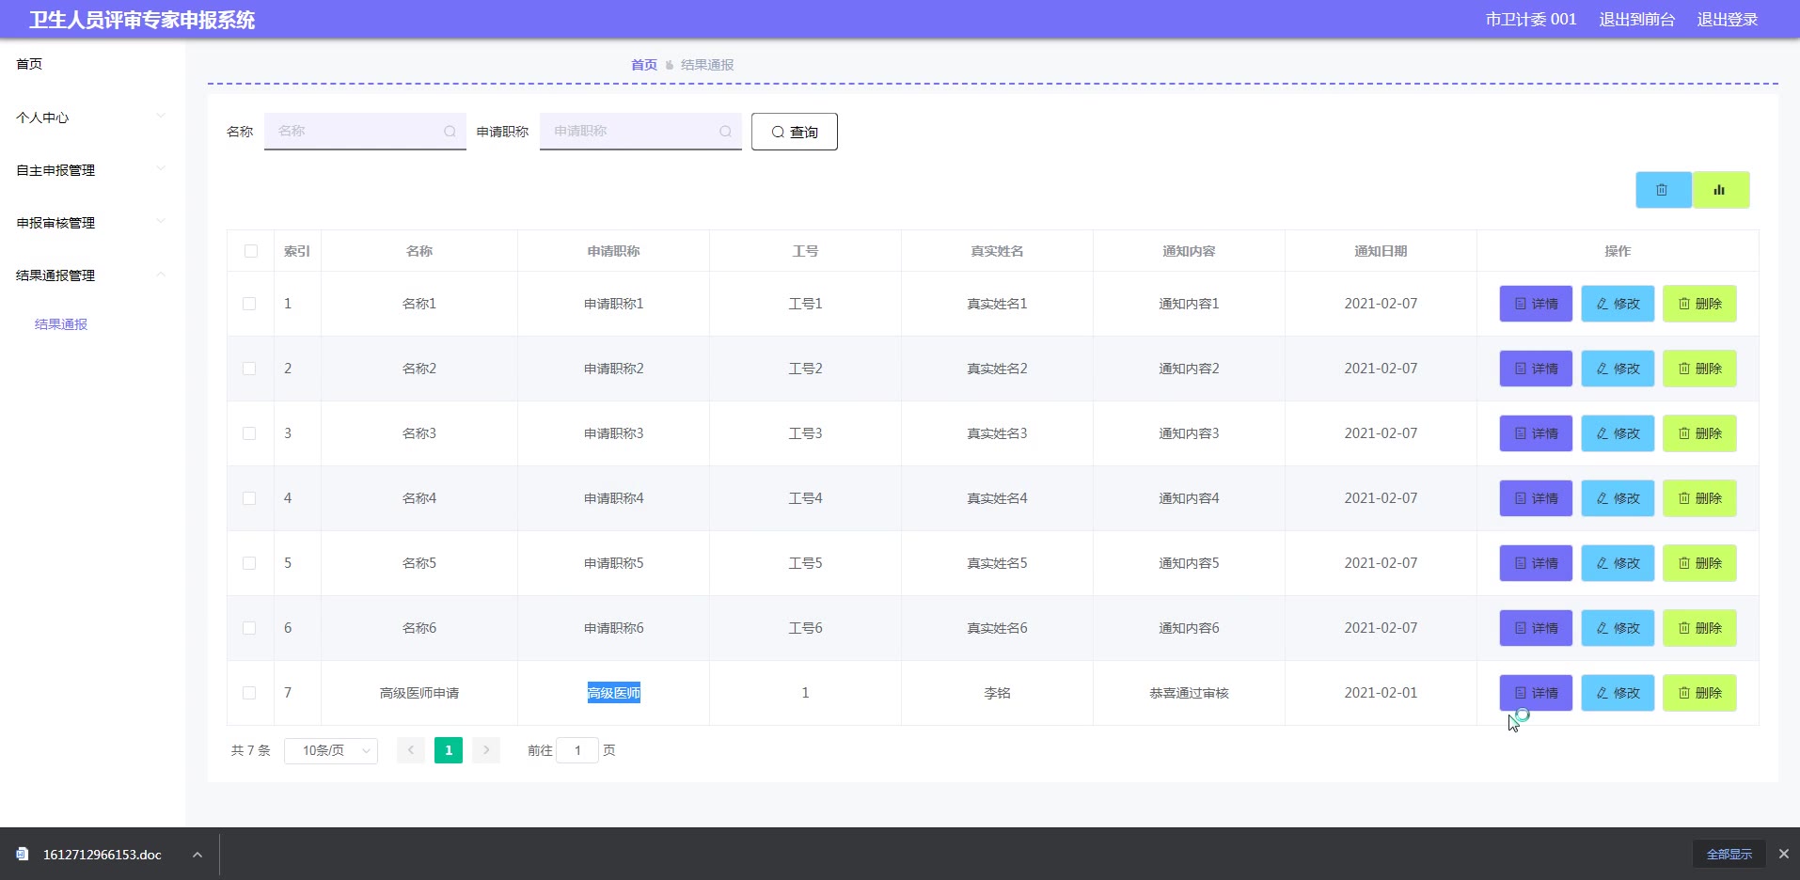The width and height of the screenshot is (1800, 880).
Task: Click 删除 for row 名称1
Action: pyautogui.click(x=1699, y=304)
